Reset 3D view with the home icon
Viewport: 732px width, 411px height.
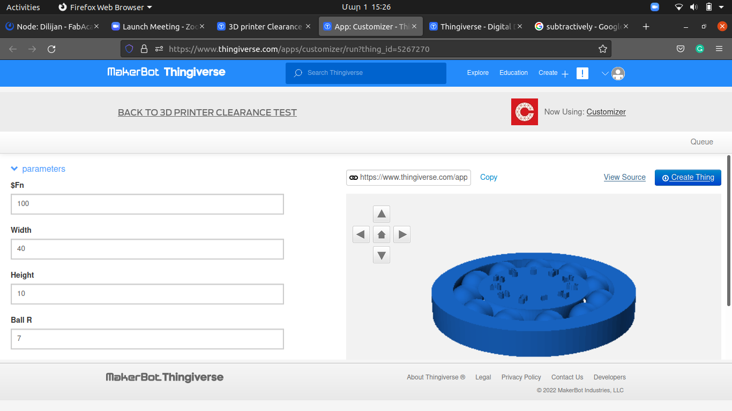382,234
